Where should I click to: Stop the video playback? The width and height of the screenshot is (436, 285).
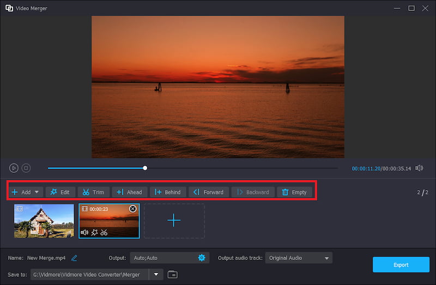(x=26, y=168)
